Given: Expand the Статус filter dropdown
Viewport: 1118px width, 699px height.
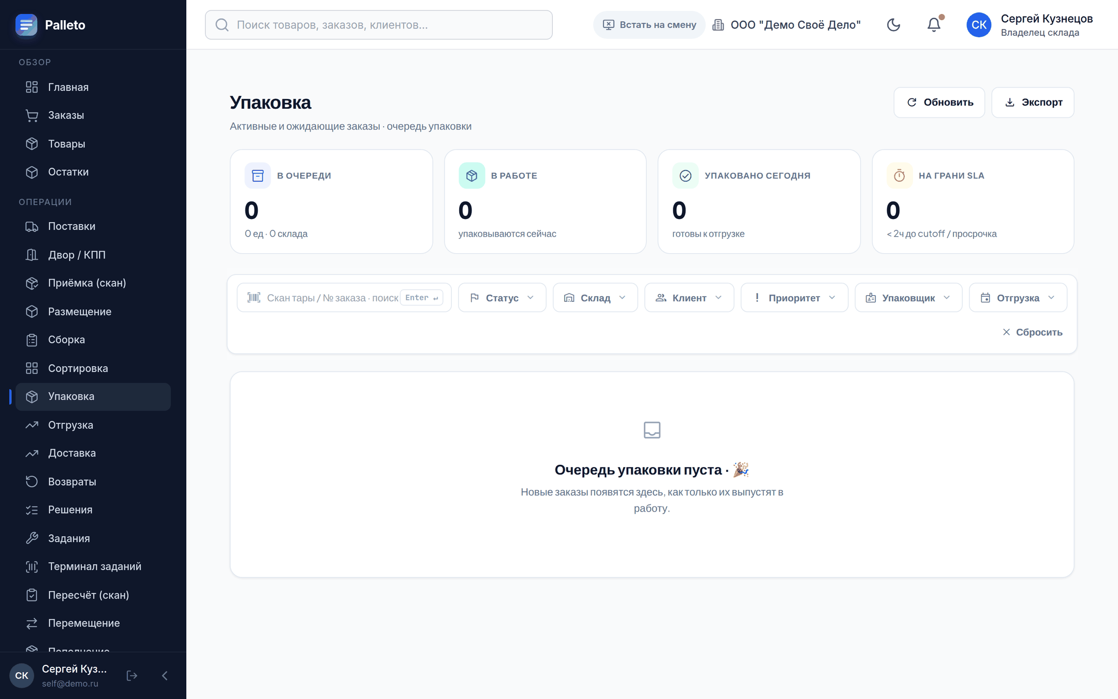Looking at the screenshot, I should point(502,298).
